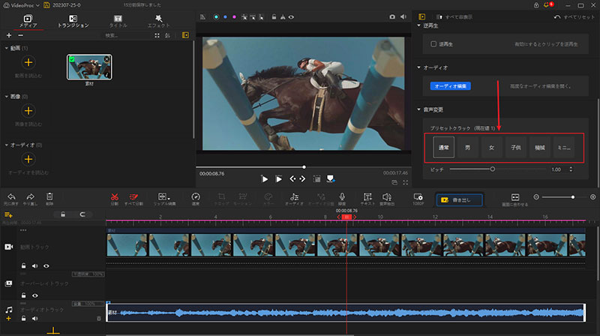The height and width of the screenshot is (336, 600).
Task: Collapse the 逆再生 section
Action: (418, 25)
